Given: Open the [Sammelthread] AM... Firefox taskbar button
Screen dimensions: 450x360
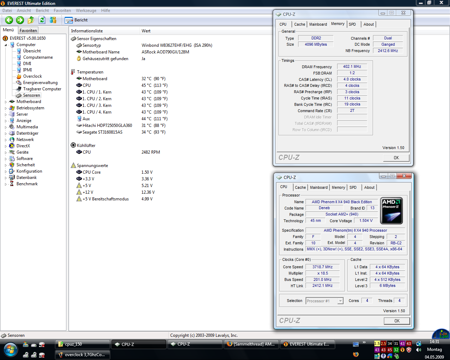Looking at the screenshot, I should 251,344.
